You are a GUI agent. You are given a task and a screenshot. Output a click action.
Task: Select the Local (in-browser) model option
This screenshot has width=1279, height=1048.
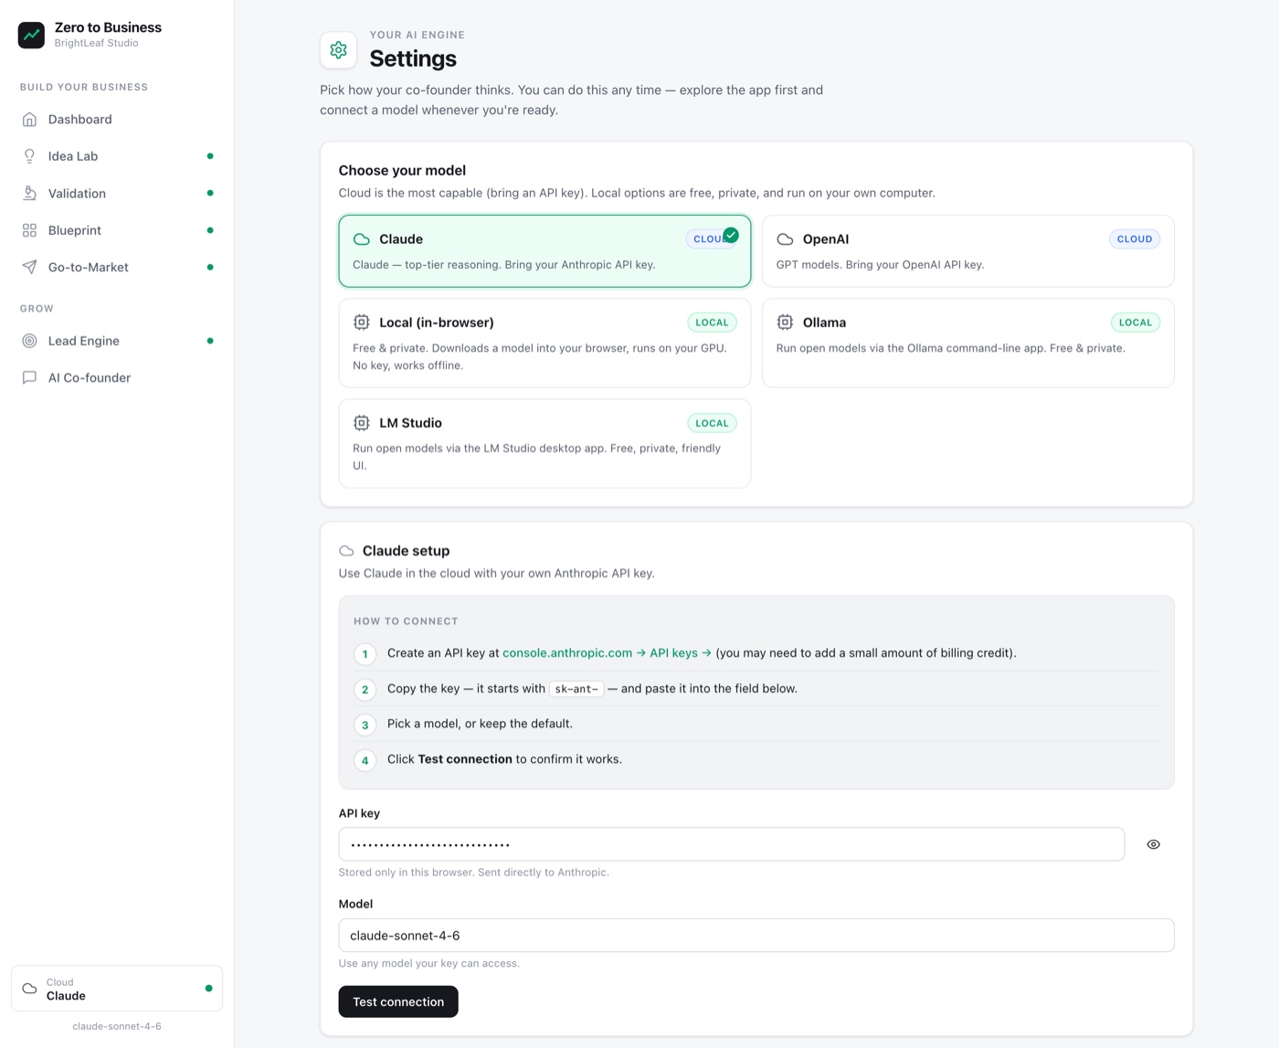[544, 343]
